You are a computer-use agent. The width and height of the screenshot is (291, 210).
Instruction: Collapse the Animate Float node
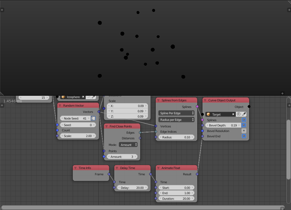click(x=158, y=168)
